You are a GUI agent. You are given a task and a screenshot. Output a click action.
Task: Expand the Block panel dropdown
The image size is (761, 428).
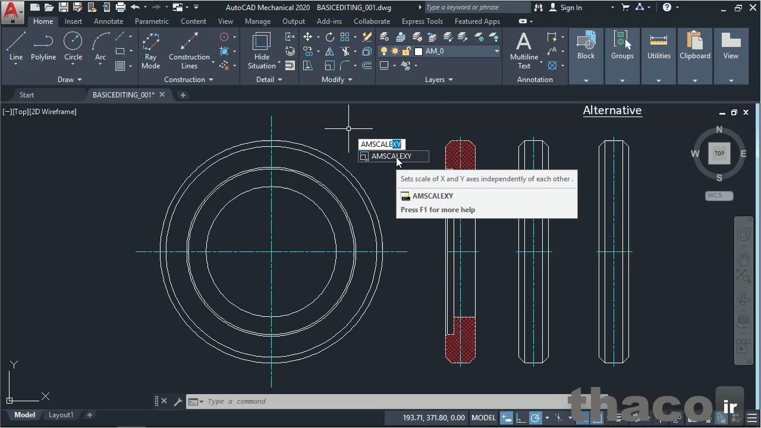click(x=586, y=80)
